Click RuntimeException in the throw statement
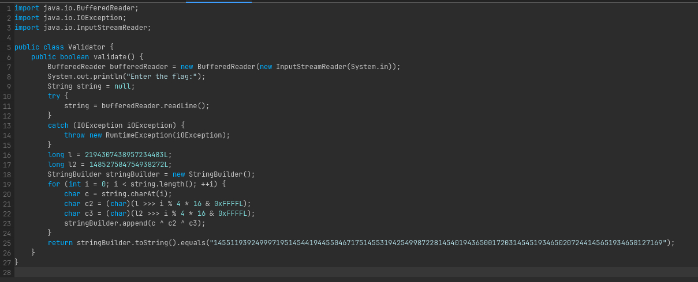The image size is (698, 282). pyautogui.click(x=139, y=135)
